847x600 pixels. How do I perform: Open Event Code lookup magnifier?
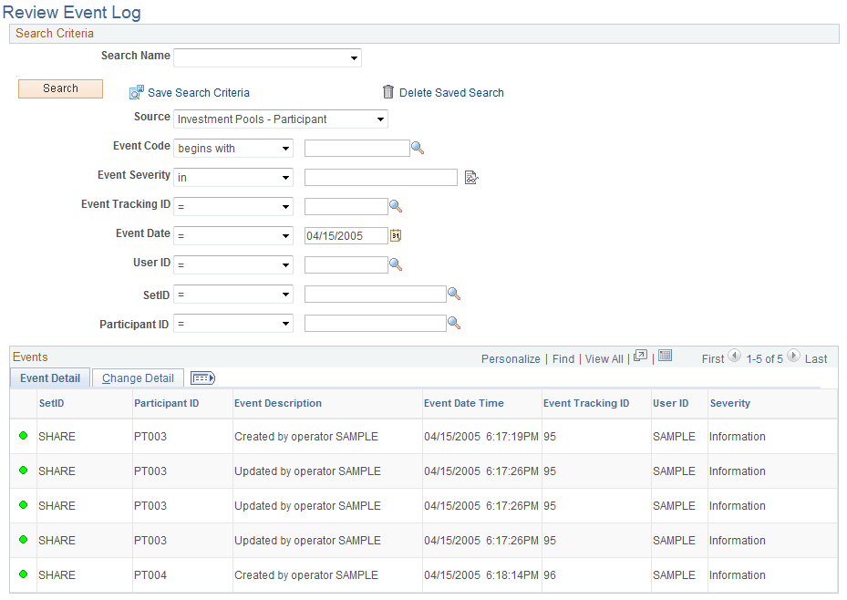pos(418,148)
